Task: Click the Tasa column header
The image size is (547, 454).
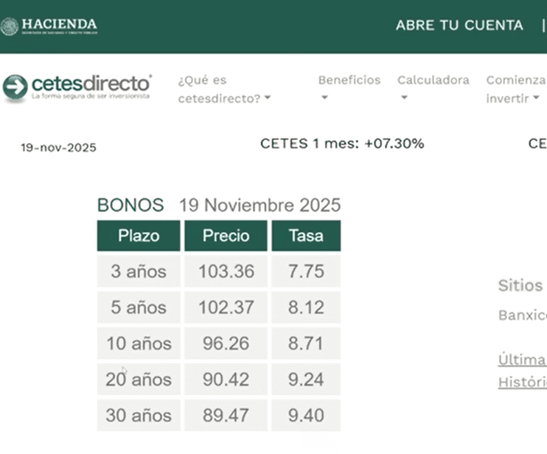Action: point(306,237)
